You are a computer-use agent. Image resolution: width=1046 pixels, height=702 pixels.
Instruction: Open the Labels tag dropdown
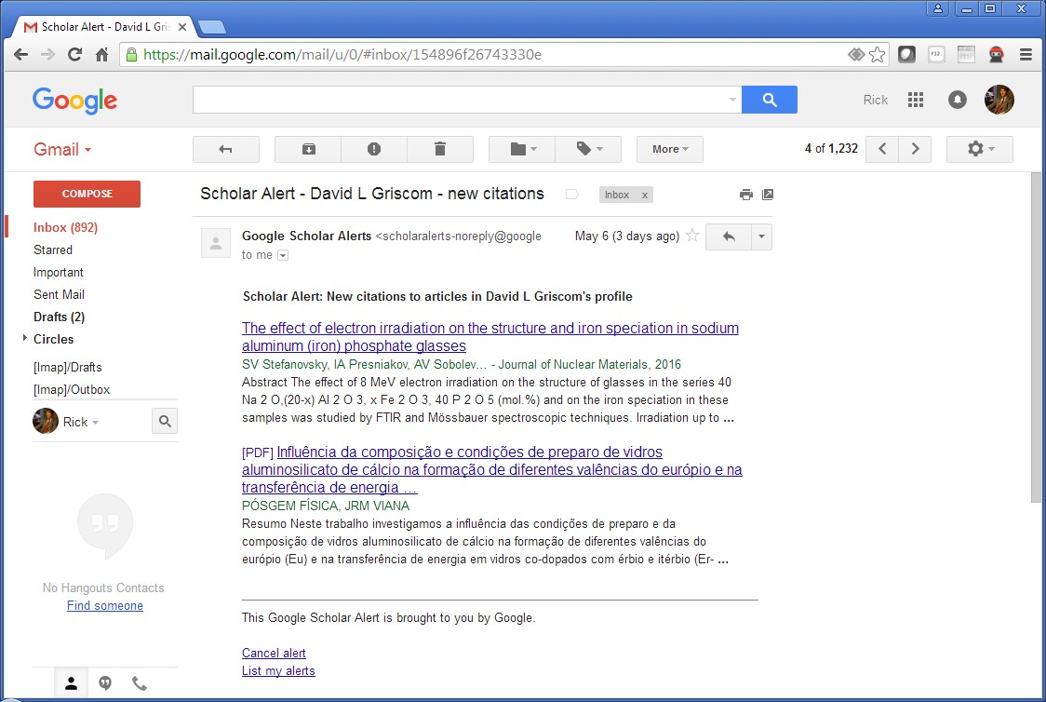click(x=588, y=149)
